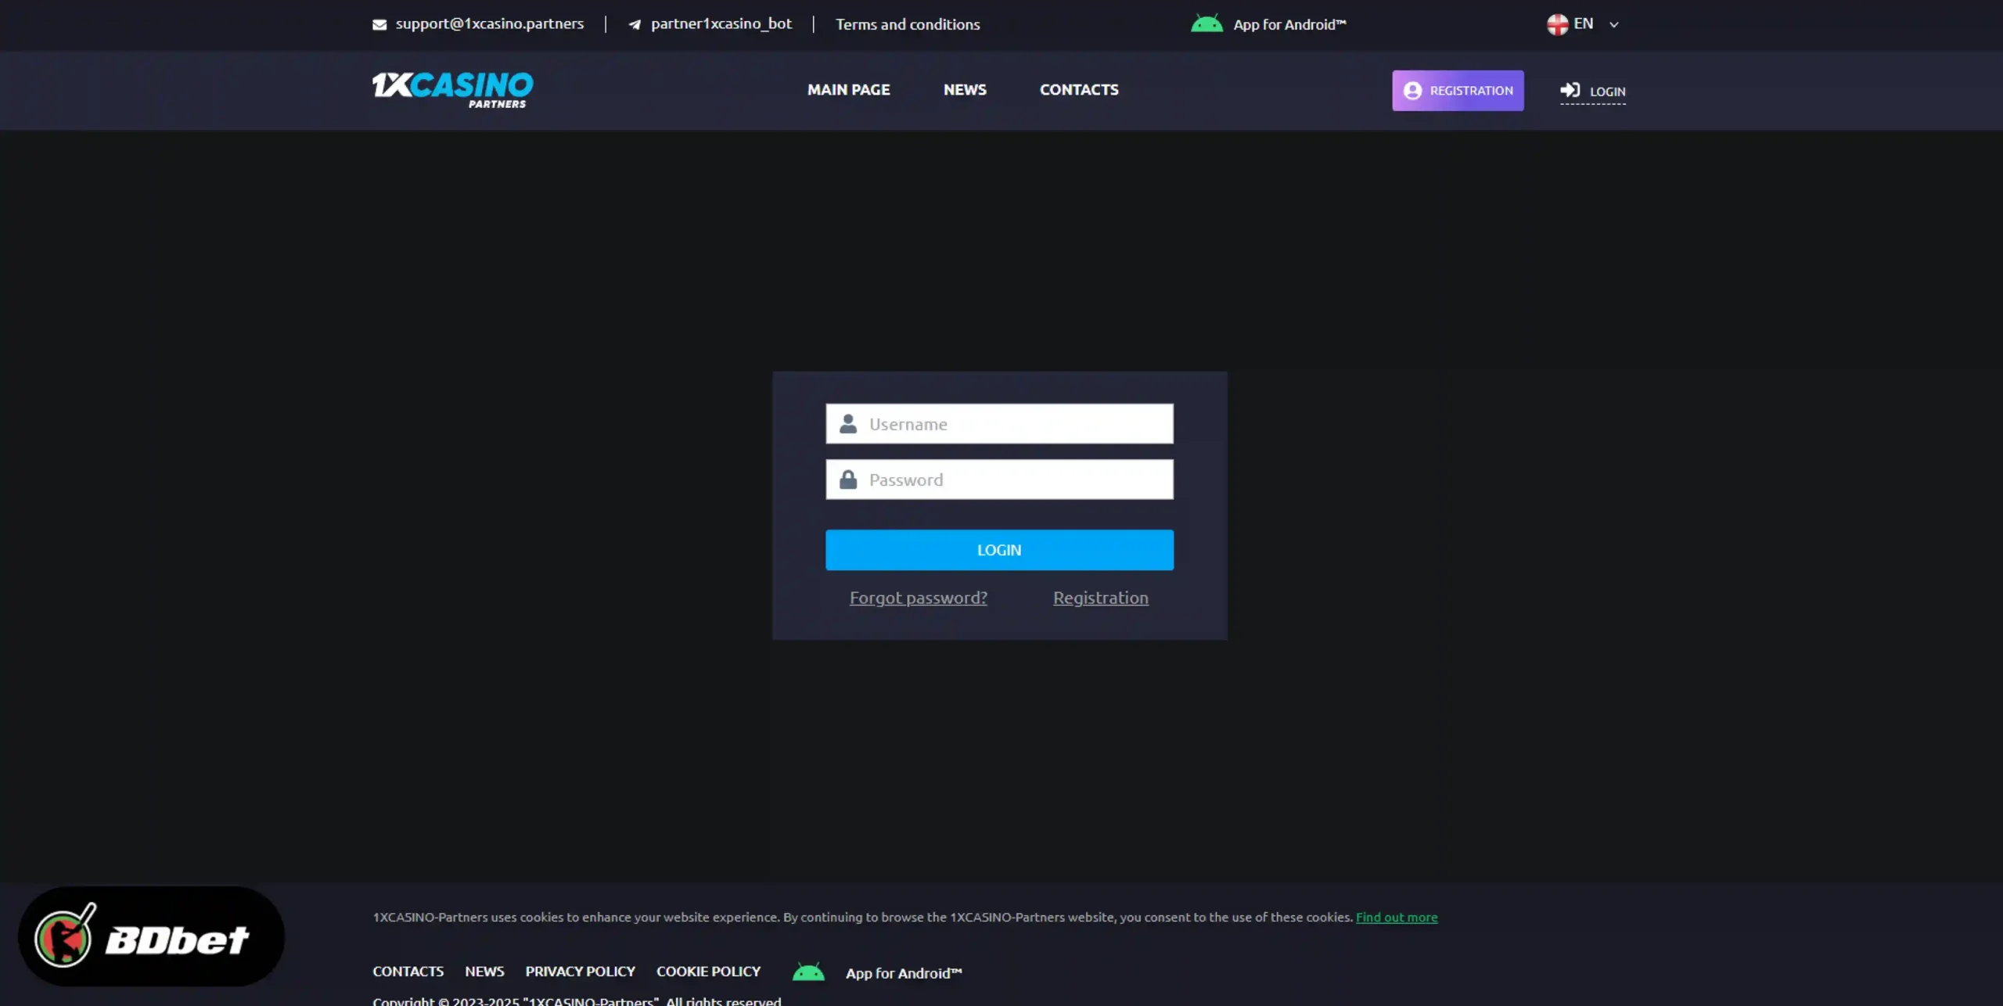The width and height of the screenshot is (2003, 1006).
Task: Focus the Password input field
Action: pyautogui.click(x=999, y=480)
